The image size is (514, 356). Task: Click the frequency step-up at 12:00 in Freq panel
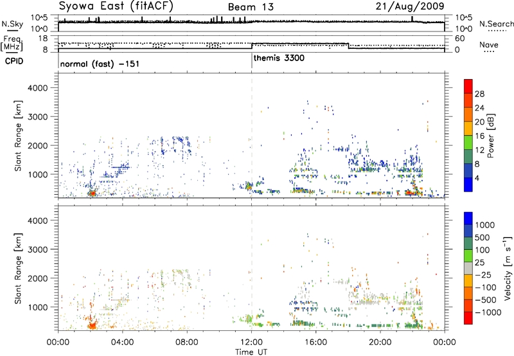pos(252,46)
